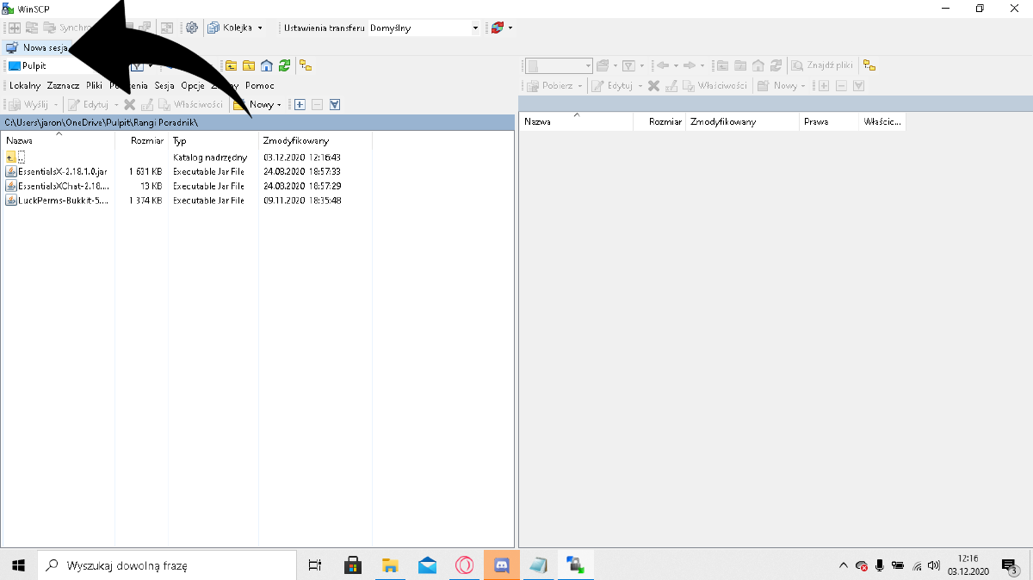Image resolution: width=1033 pixels, height=580 pixels.
Task: Click the red transfer icon near Domyślny
Action: coord(498,28)
